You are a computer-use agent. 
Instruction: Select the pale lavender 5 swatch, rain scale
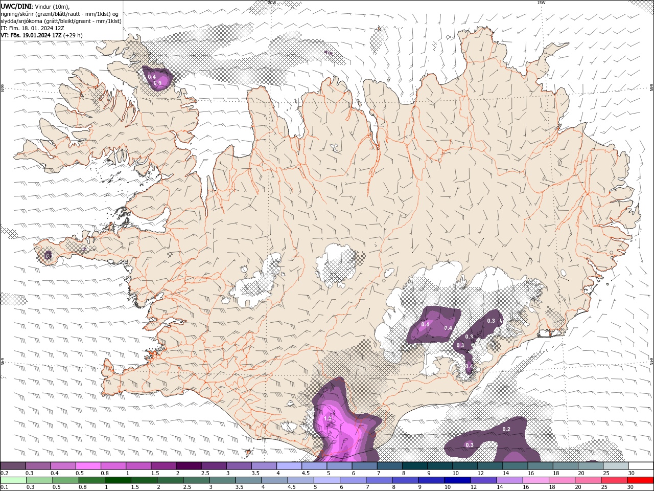(x=327, y=480)
